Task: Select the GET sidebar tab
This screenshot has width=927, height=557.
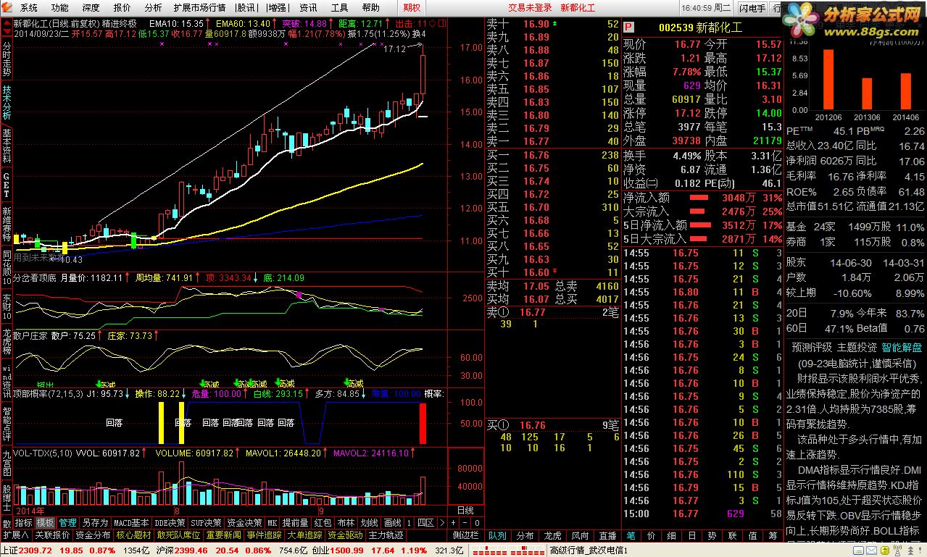Action: [7, 185]
